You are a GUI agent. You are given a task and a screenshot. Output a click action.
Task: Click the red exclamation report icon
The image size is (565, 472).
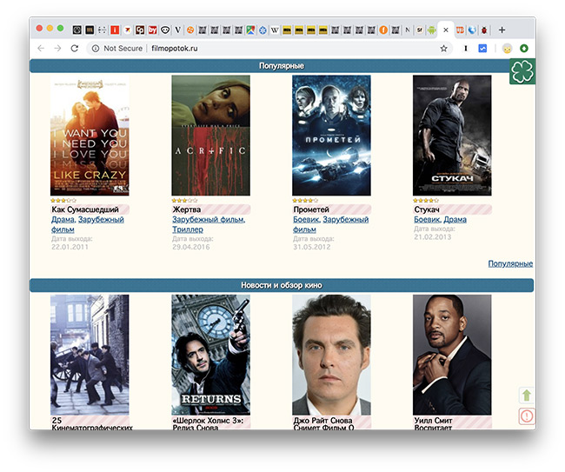(527, 416)
